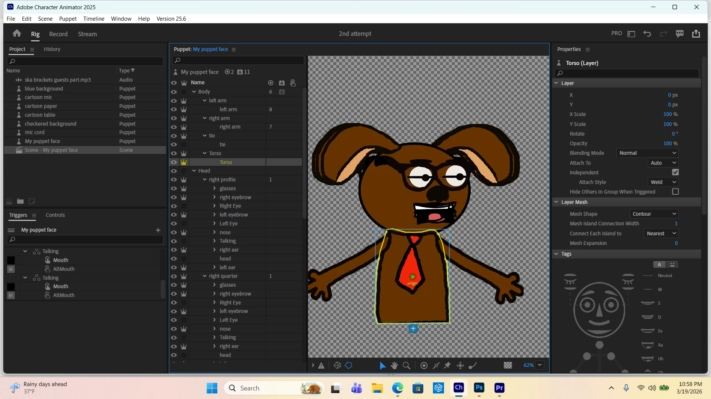
Task: Open the Mesh Shape Contour dropdown
Action: point(654,214)
